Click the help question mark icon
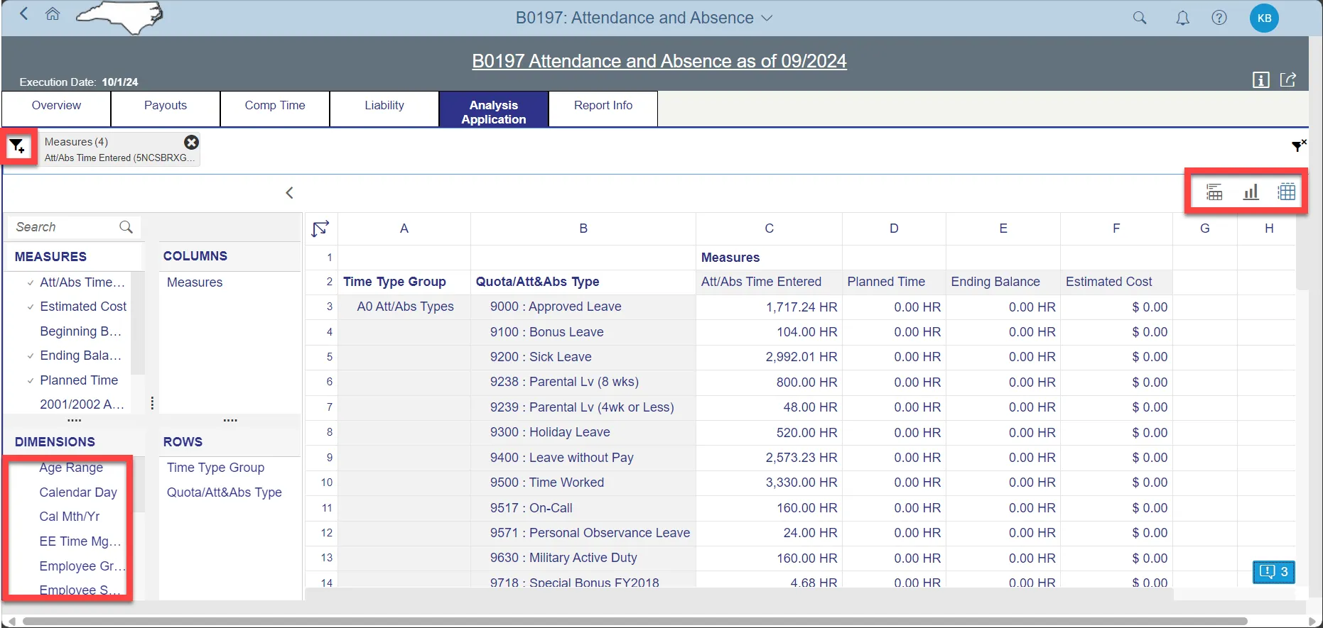Viewport: 1323px width, 628px height. pyautogui.click(x=1219, y=18)
